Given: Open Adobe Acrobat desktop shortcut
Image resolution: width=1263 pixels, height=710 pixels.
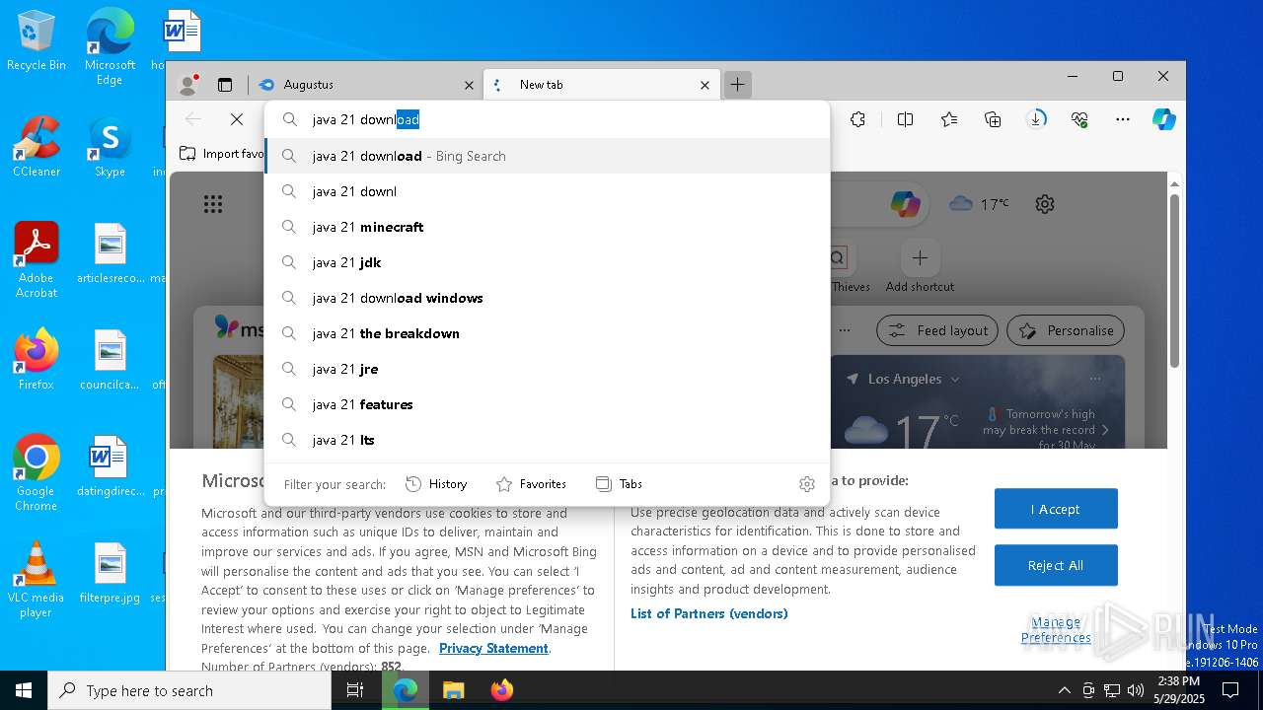Looking at the screenshot, I should point(37,259).
